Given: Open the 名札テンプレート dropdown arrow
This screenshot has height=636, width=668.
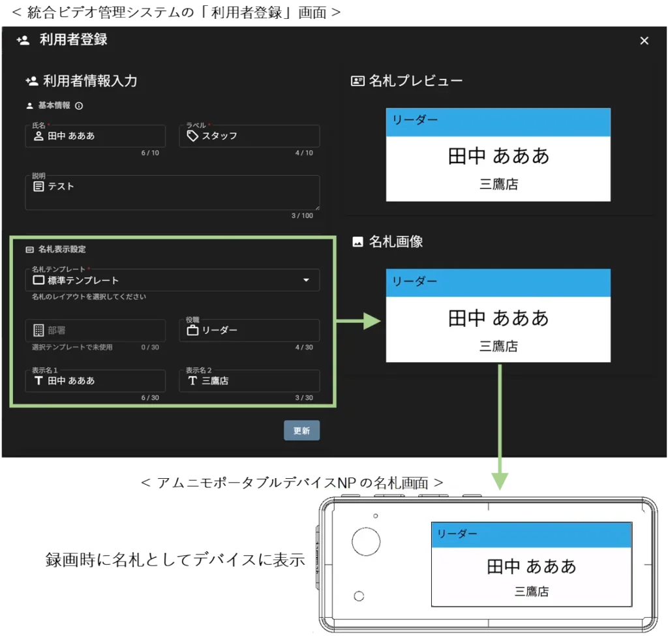Looking at the screenshot, I should coord(306,280).
